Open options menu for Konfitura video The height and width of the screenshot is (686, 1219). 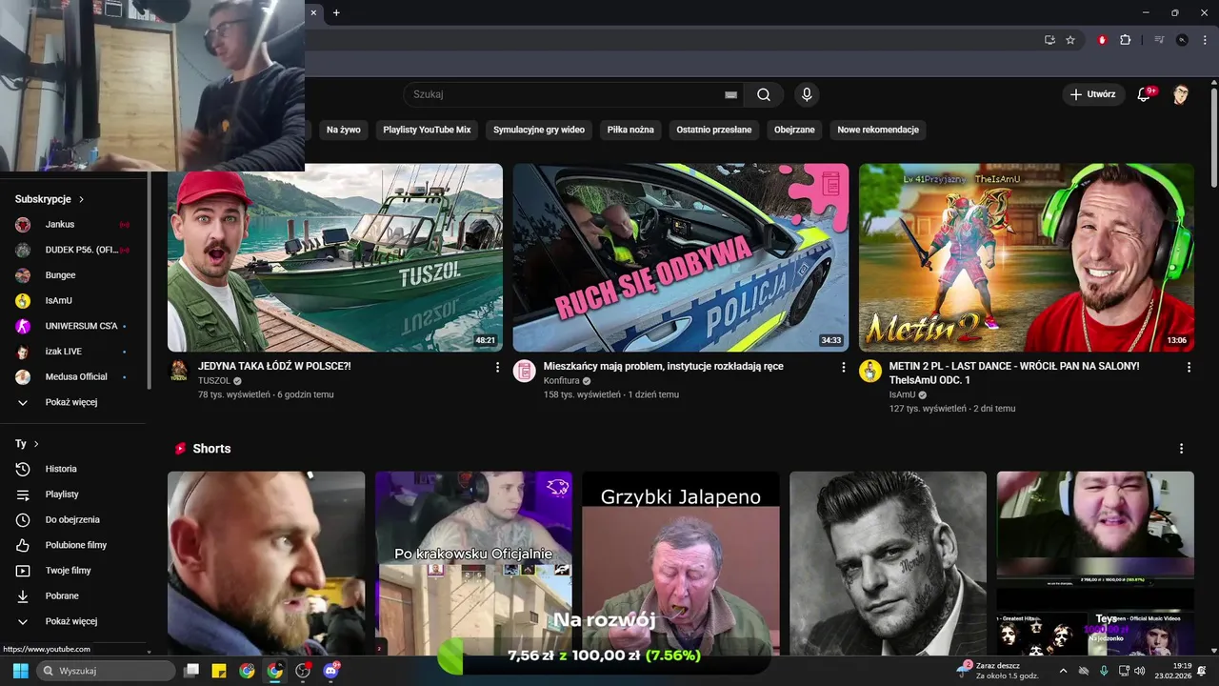point(843,367)
